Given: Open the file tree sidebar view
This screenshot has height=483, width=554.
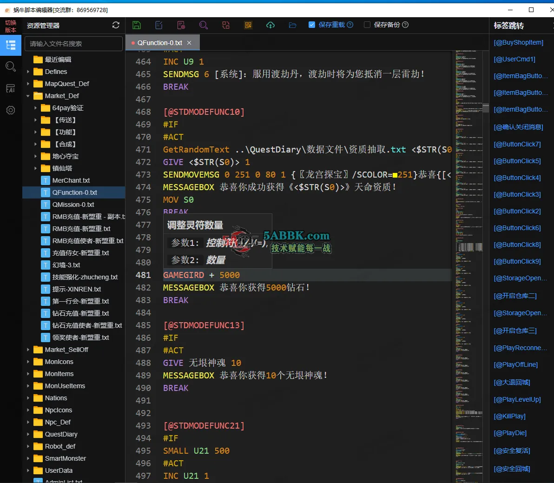Looking at the screenshot, I should 11,45.
